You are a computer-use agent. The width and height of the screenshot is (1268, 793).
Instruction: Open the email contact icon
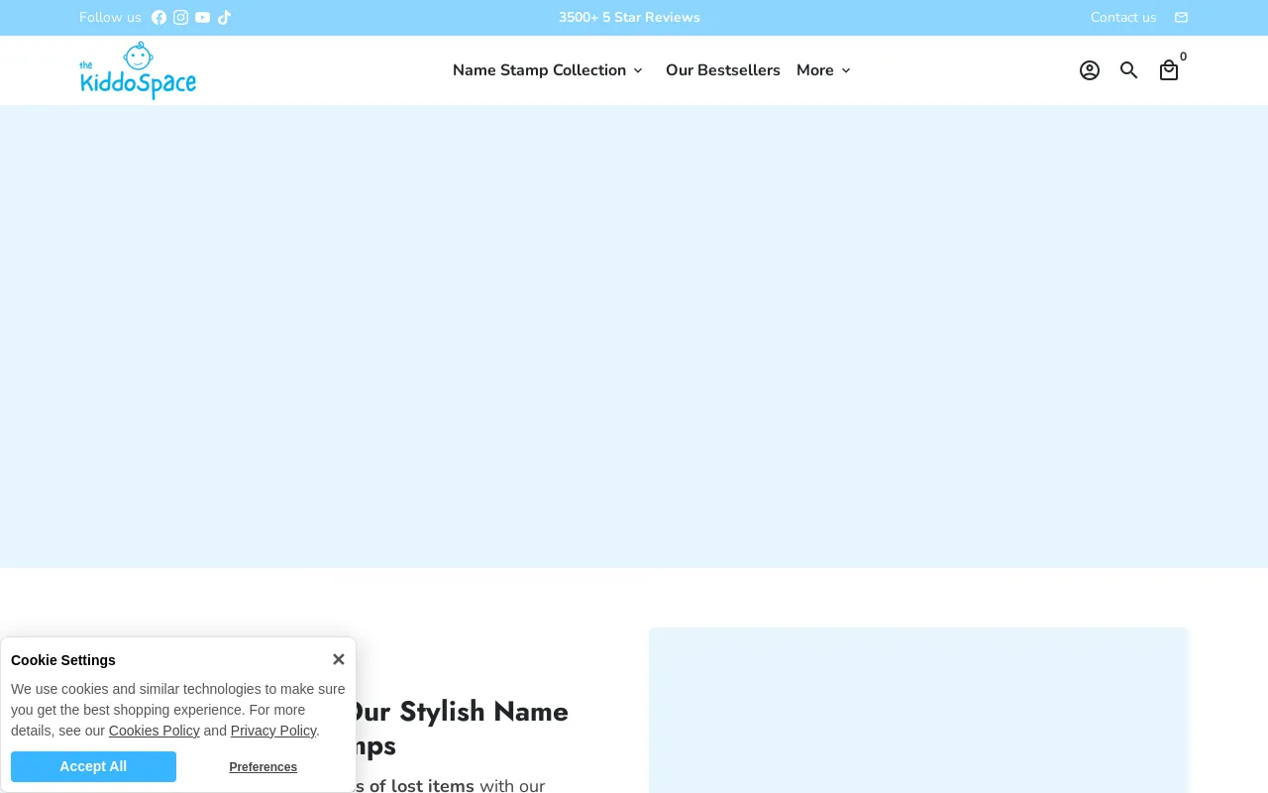point(1181,17)
